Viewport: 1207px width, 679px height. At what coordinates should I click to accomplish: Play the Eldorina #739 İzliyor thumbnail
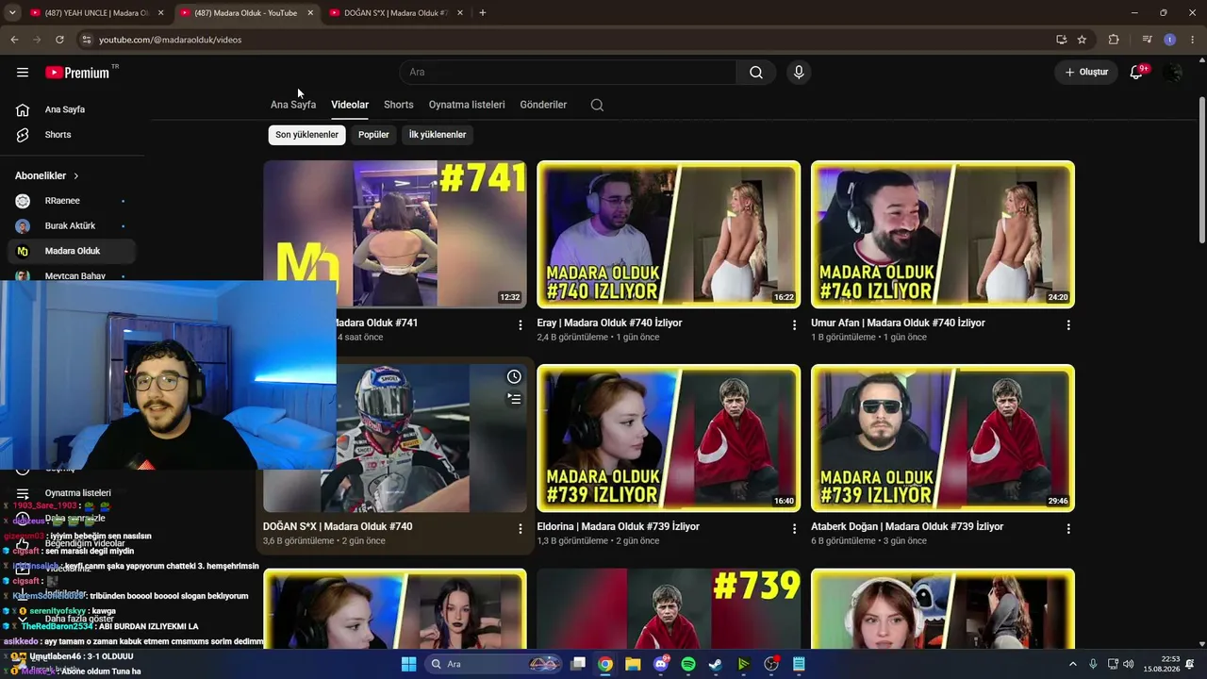tap(669, 439)
